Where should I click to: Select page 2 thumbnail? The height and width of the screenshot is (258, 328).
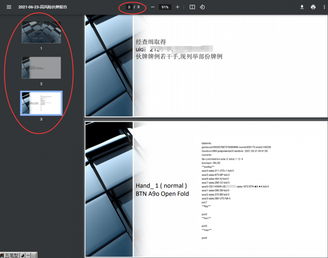[41, 68]
